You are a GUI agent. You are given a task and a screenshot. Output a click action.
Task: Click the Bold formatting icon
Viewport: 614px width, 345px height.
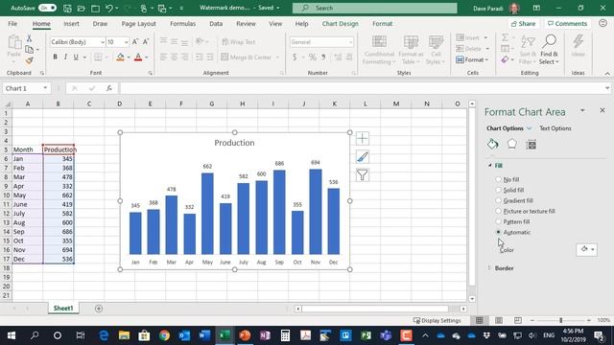tap(55, 57)
